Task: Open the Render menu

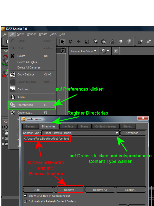Action: pyautogui.click(x=31, y=34)
